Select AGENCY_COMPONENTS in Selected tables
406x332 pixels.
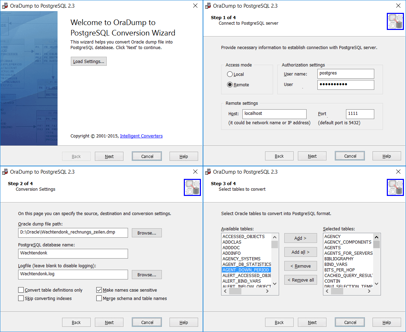click(348, 242)
